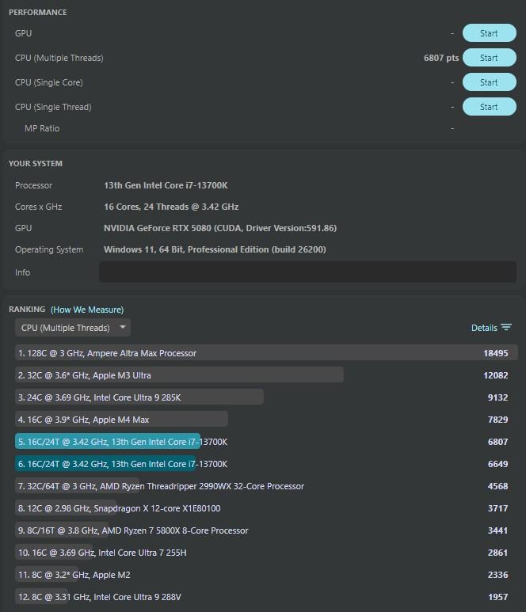526x612 pixels.
Task: Start the CPU (Single Core) benchmark
Action: point(490,82)
